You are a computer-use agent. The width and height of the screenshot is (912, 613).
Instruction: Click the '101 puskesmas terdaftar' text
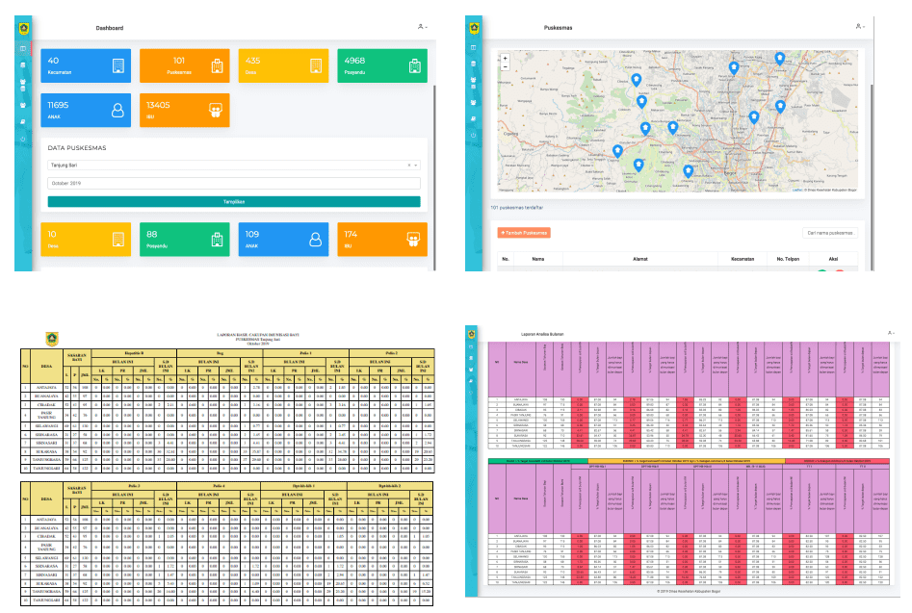[516, 208]
